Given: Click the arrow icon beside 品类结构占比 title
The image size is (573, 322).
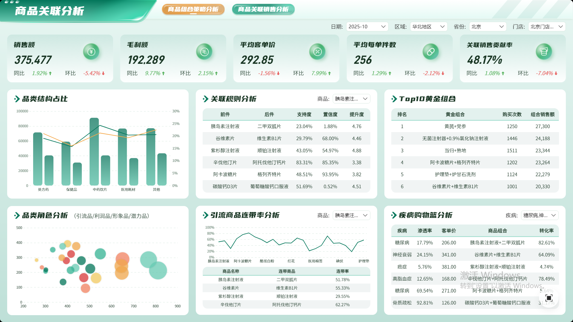Looking at the screenshot, I should pos(17,99).
